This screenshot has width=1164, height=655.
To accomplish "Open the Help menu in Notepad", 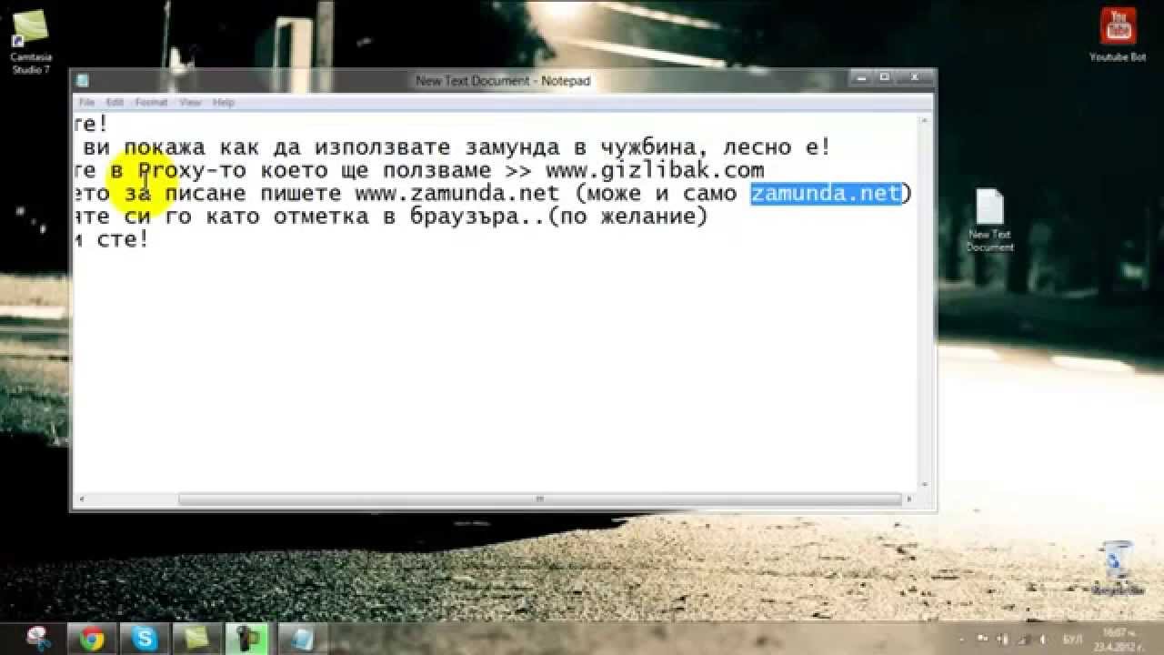I will click(224, 103).
